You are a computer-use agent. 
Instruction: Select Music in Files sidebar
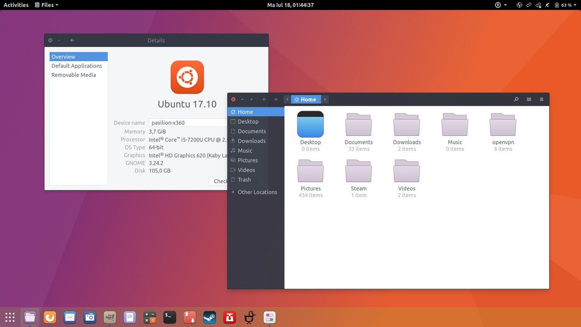point(256,151)
